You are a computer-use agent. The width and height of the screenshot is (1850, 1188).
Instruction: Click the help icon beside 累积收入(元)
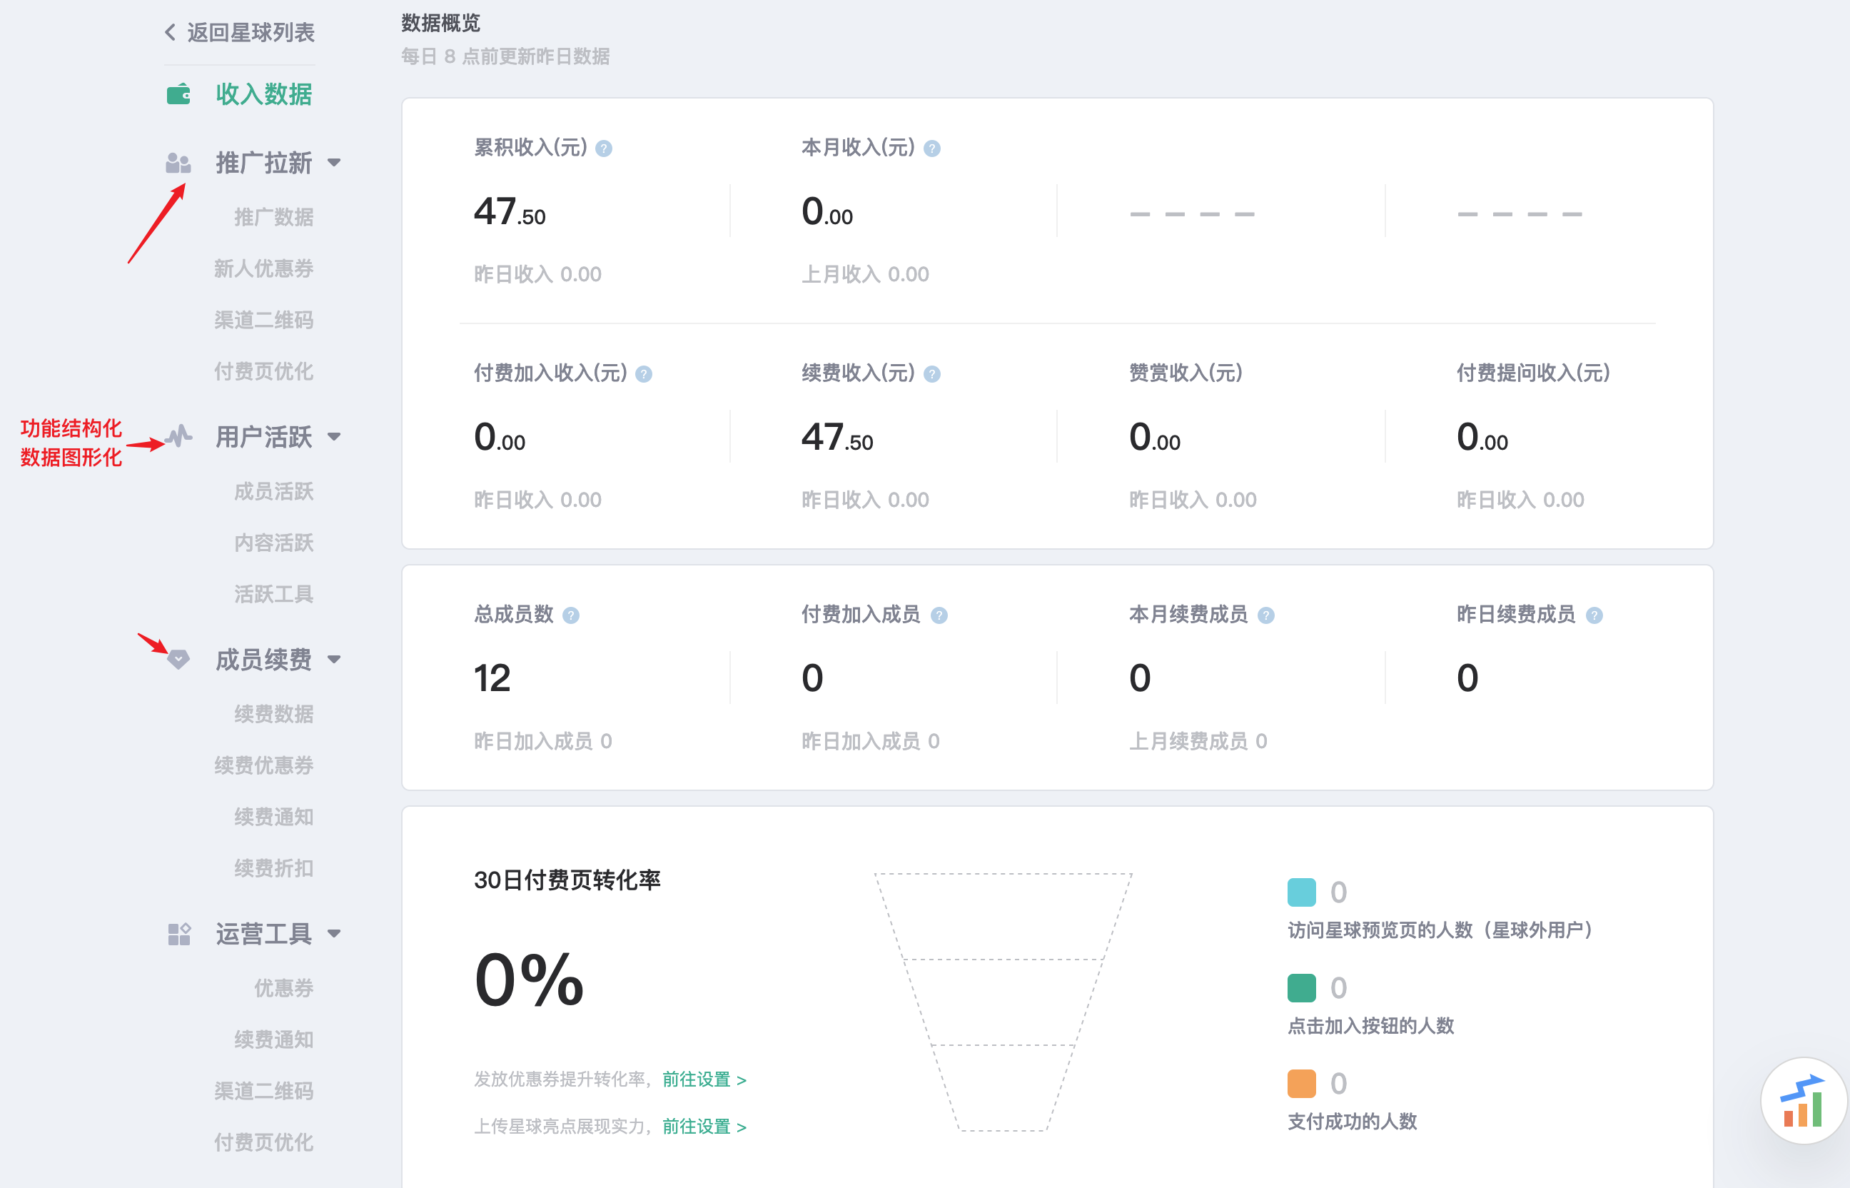(x=604, y=148)
